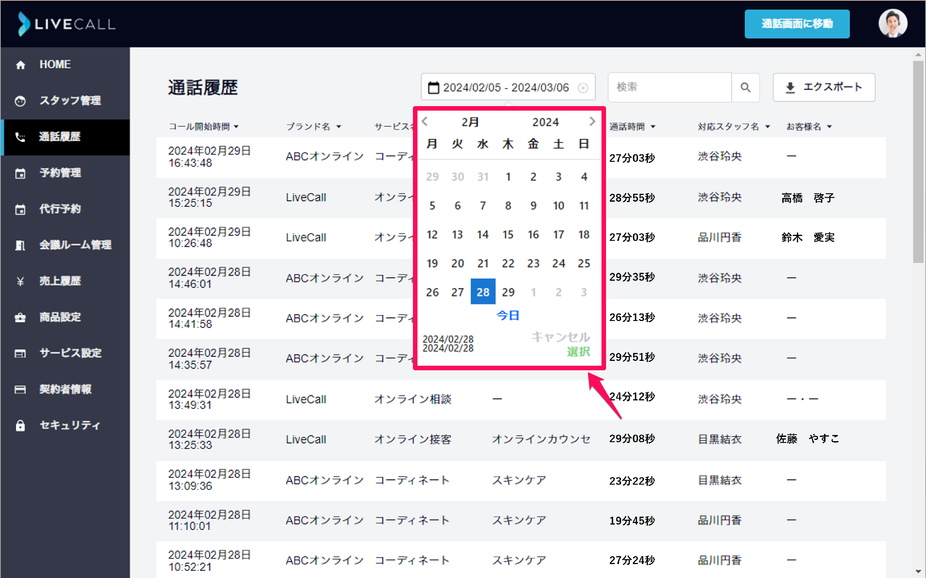The width and height of the screenshot is (926, 578).
Task: Click customer name 佐藤 やすこ
Action: (x=807, y=439)
